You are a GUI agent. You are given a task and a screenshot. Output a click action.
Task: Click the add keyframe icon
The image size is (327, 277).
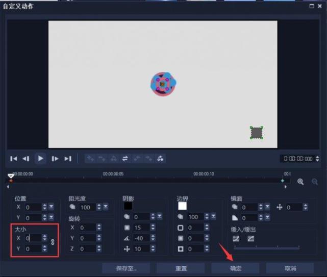90,159
